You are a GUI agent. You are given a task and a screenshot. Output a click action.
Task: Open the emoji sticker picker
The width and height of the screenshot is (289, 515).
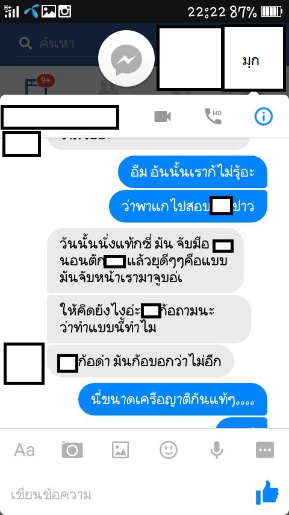click(x=169, y=450)
